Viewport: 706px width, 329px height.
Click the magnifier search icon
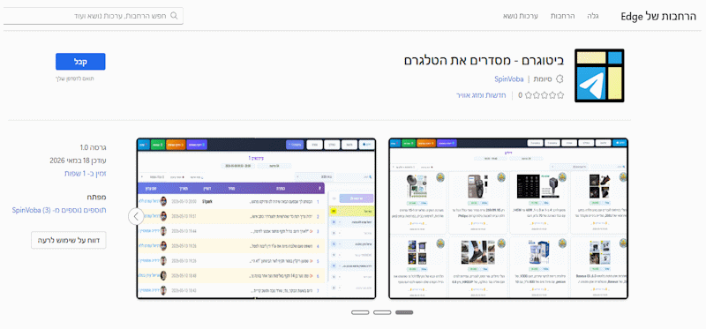pyautogui.click(x=174, y=16)
